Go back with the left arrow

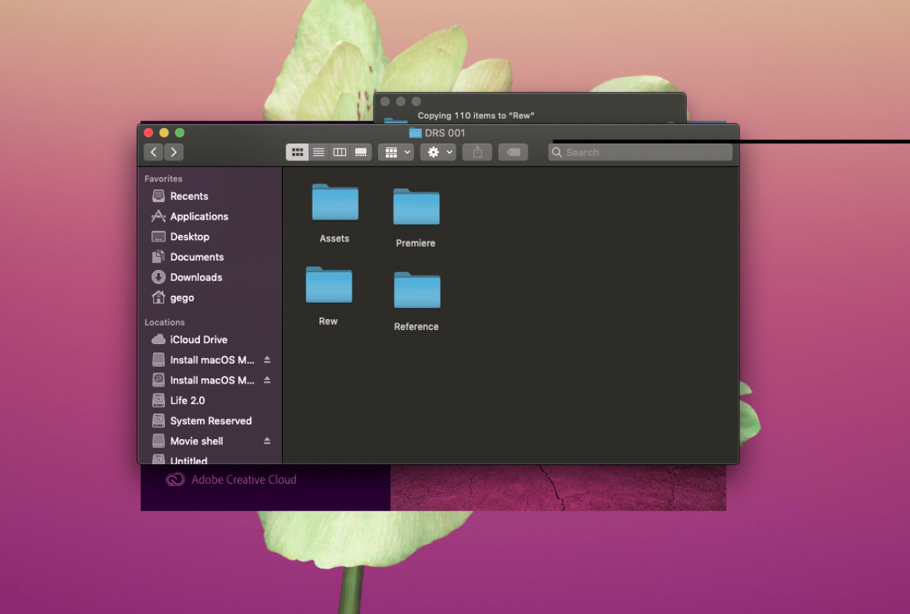click(x=153, y=152)
